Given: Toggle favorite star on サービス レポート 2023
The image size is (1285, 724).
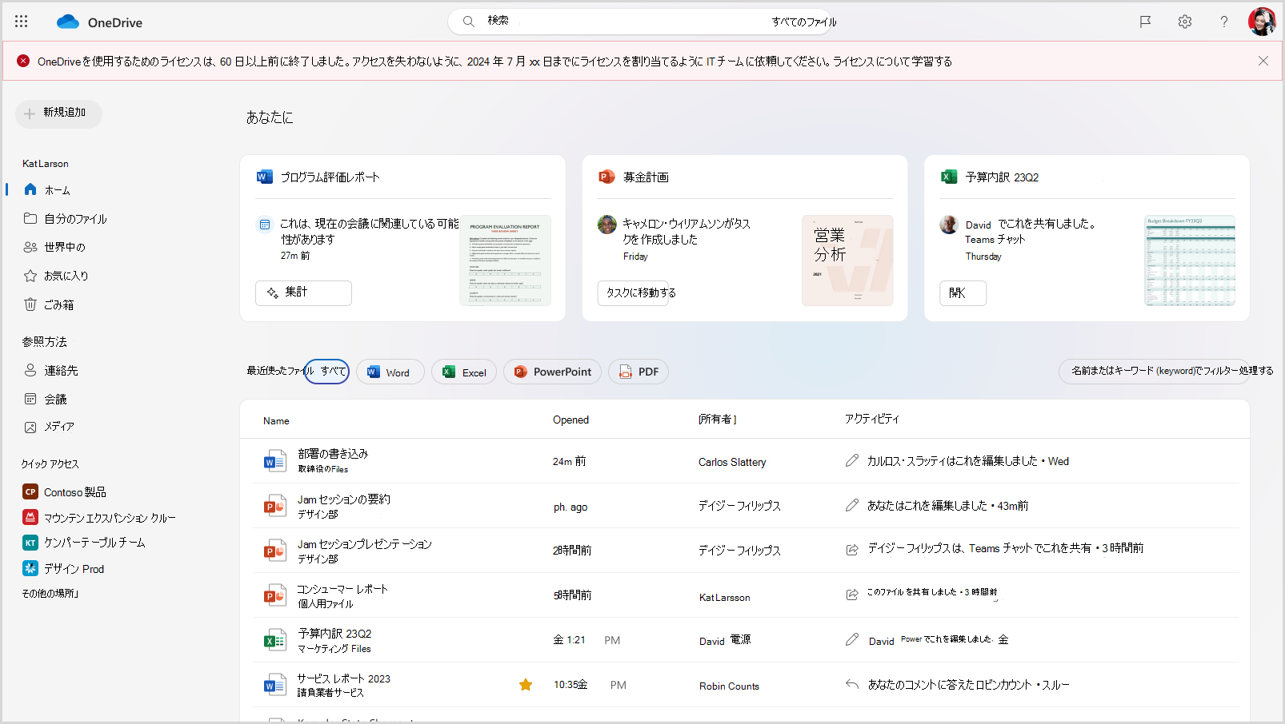Looking at the screenshot, I should click(526, 685).
